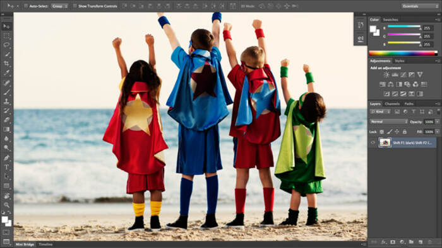Toggle lock image pixels brush icon
442x248 pixels.
[x=390, y=132]
